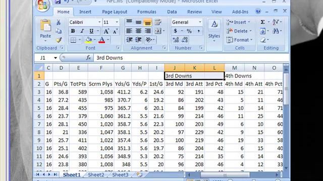Increase decimal places
The image size is (323, 181).
tap(176, 40)
